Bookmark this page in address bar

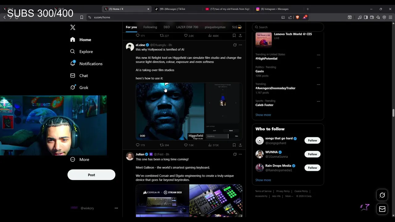point(81,17)
